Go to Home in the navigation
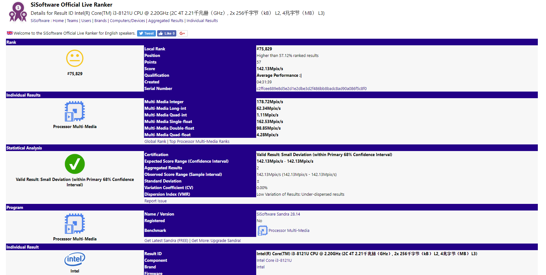The height and width of the screenshot is (275, 546). click(x=58, y=21)
